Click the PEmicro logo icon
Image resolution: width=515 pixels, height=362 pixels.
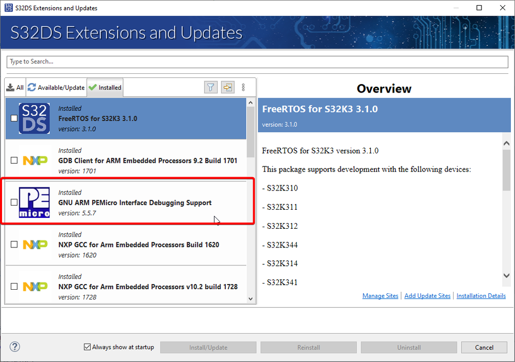pos(35,202)
